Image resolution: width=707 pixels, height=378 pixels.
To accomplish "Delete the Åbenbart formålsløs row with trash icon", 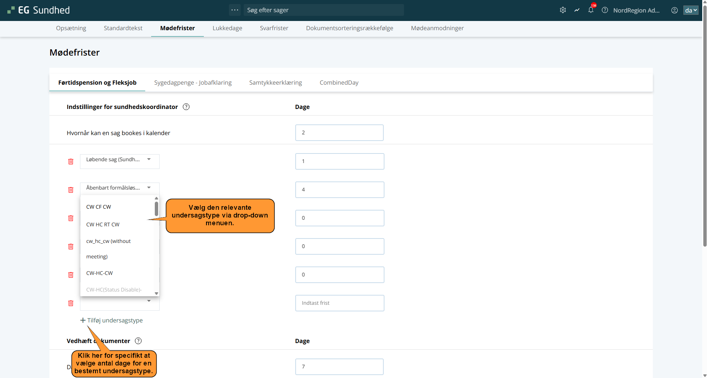I will click(71, 190).
